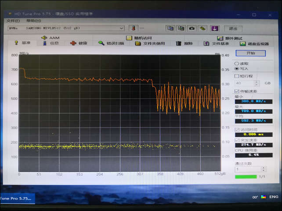The height and width of the screenshot is (211, 282).
Task: Click the 开始 (Start) button
Action: click(250, 53)
